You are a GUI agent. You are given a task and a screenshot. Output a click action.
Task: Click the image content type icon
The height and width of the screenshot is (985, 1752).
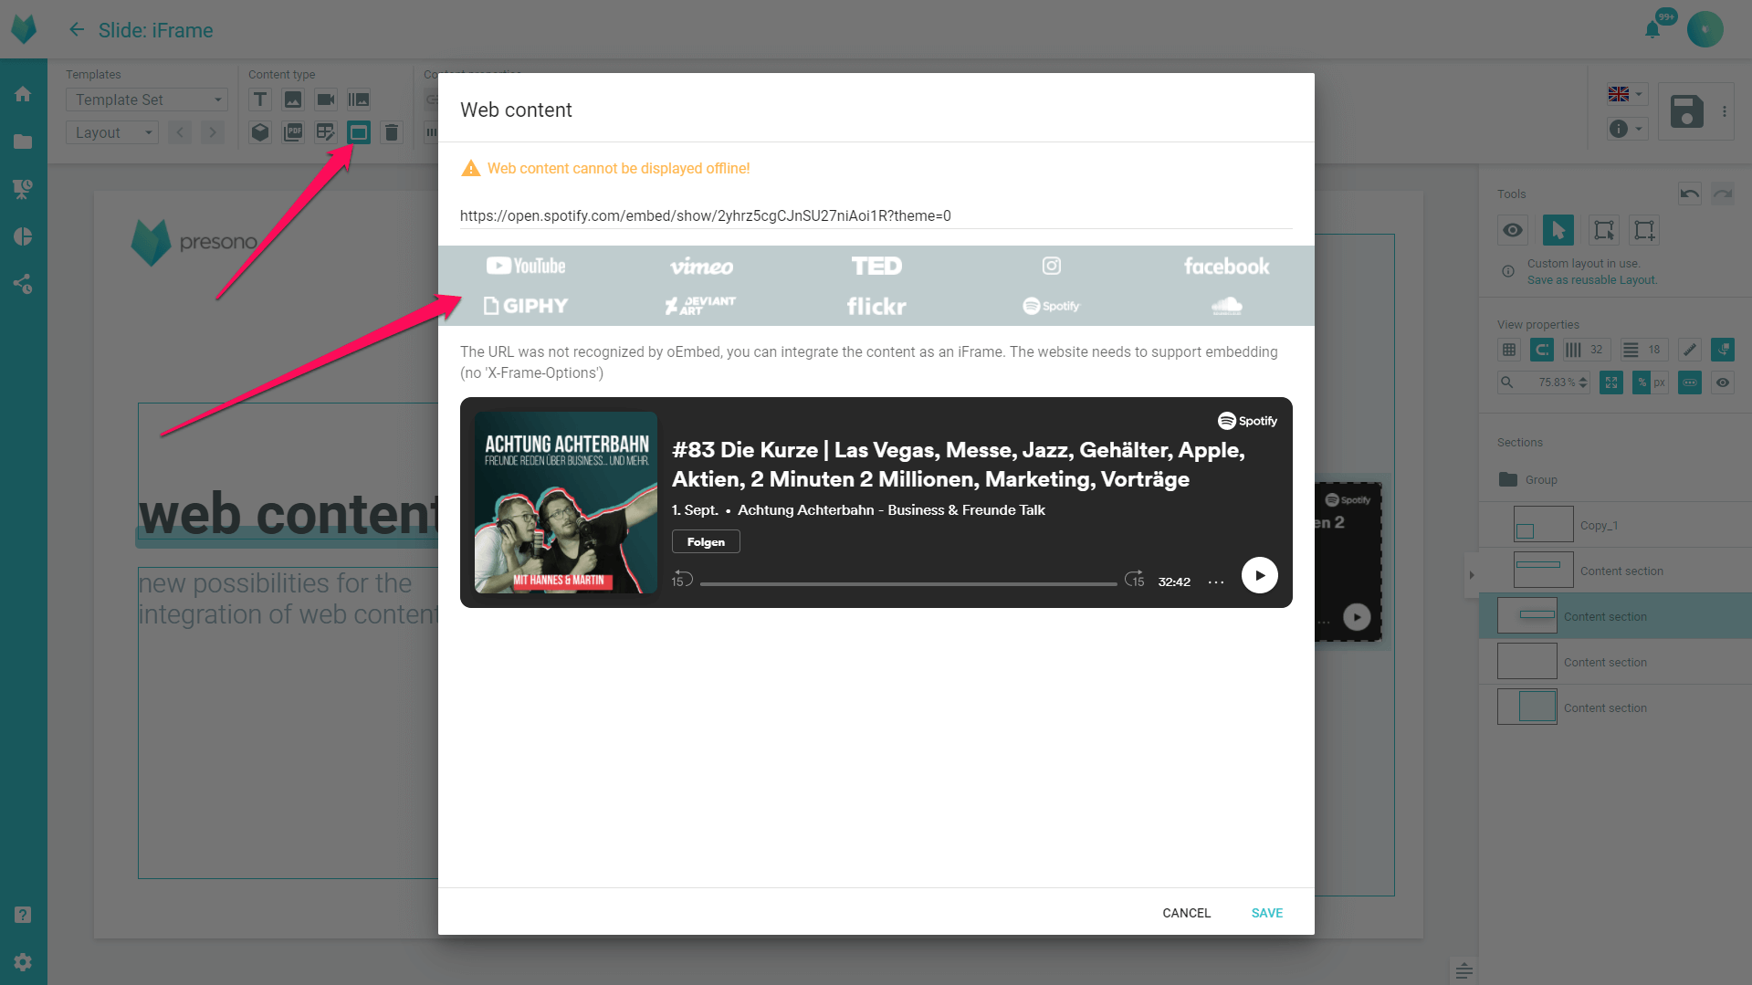[x=293, y=100]
